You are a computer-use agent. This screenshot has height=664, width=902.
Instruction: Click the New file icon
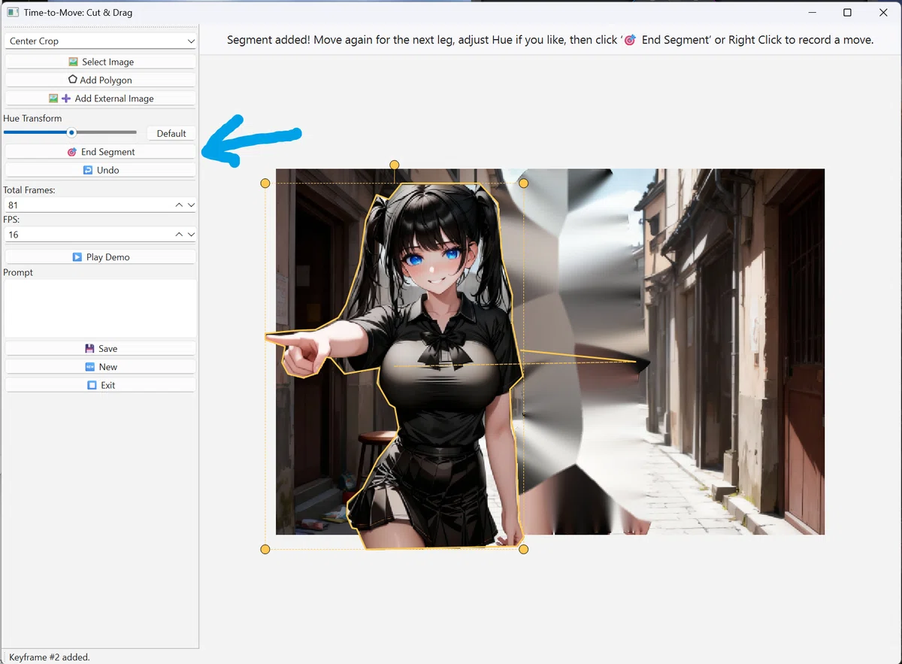90,367
